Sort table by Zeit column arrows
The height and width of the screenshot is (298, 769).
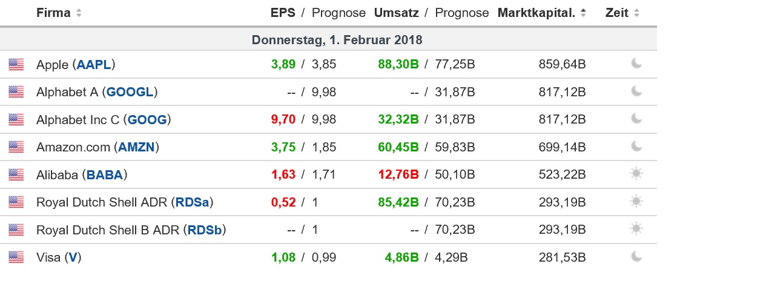[x=636, y=13]
